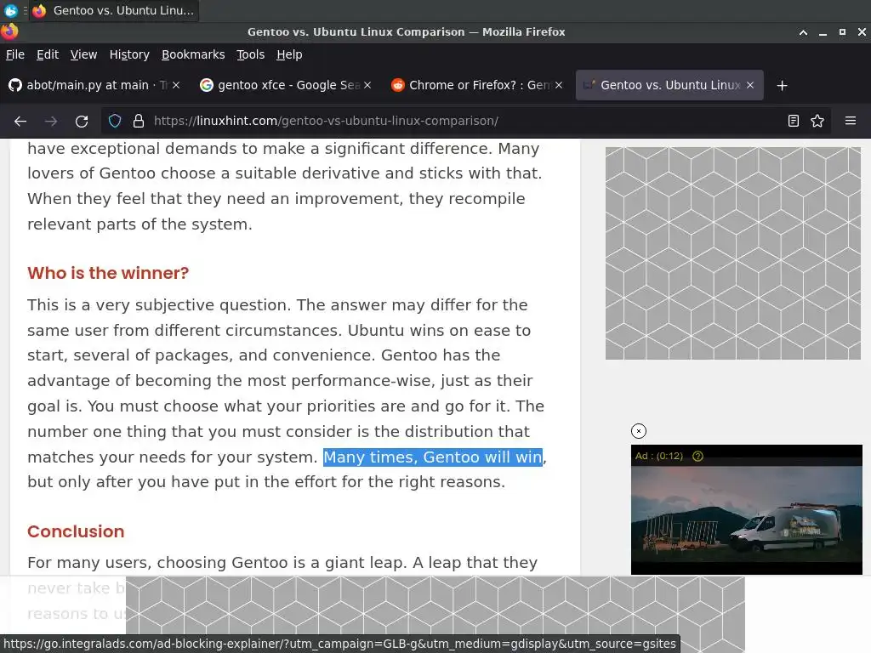The width and height of the screenshot is (871, 653).
Task: Maximize the Firefox window
Action: [842, 32]
